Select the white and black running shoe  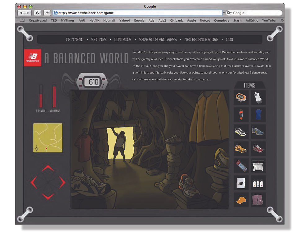(x=241, y=132)
